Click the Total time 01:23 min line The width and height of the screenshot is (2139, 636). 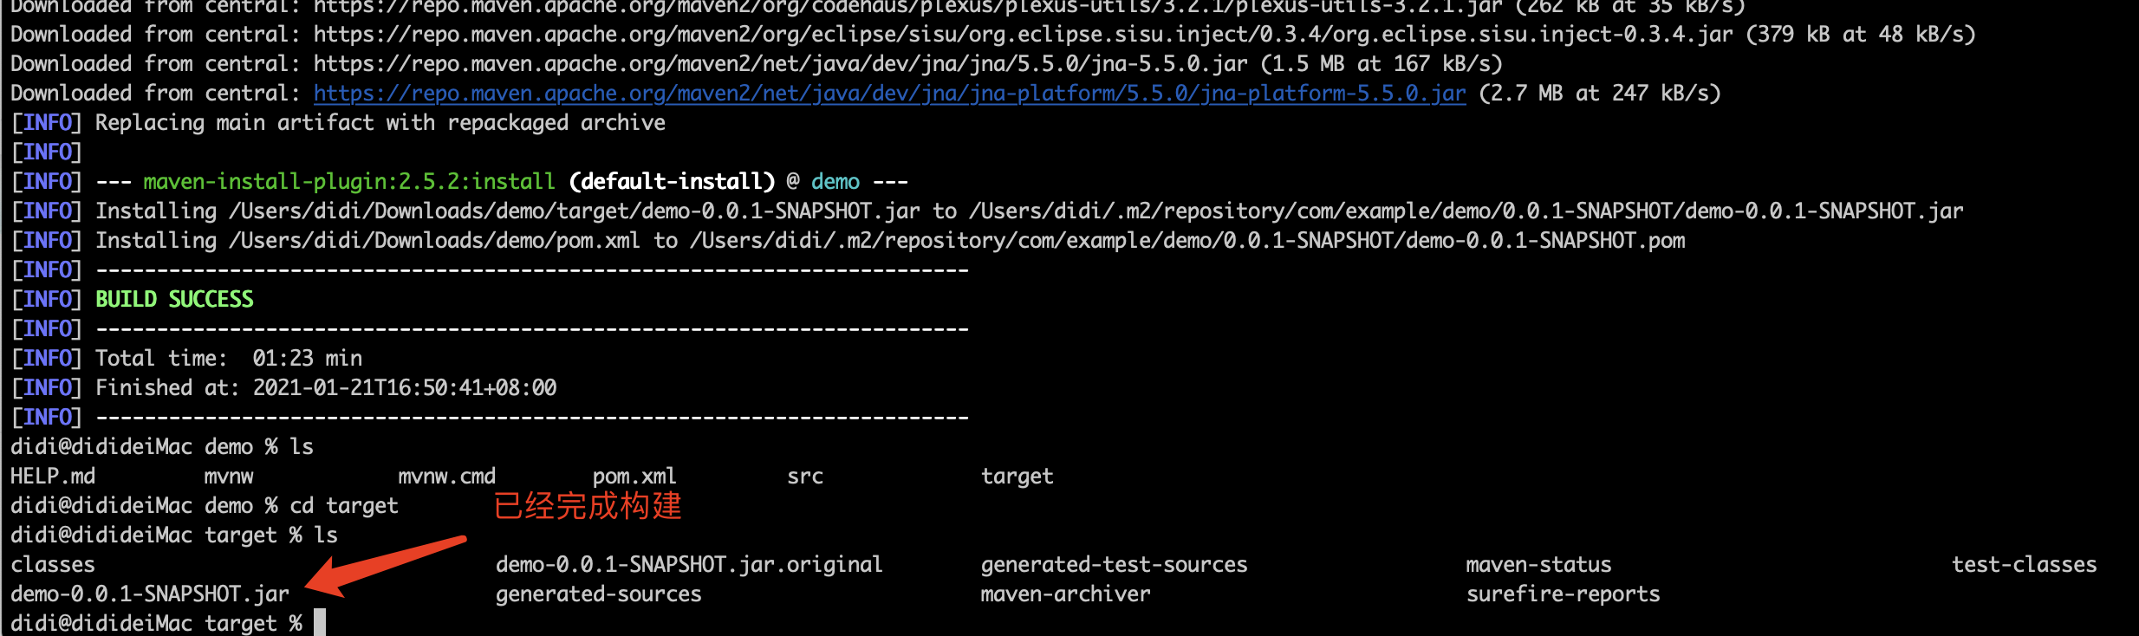[x=229, y=359]
